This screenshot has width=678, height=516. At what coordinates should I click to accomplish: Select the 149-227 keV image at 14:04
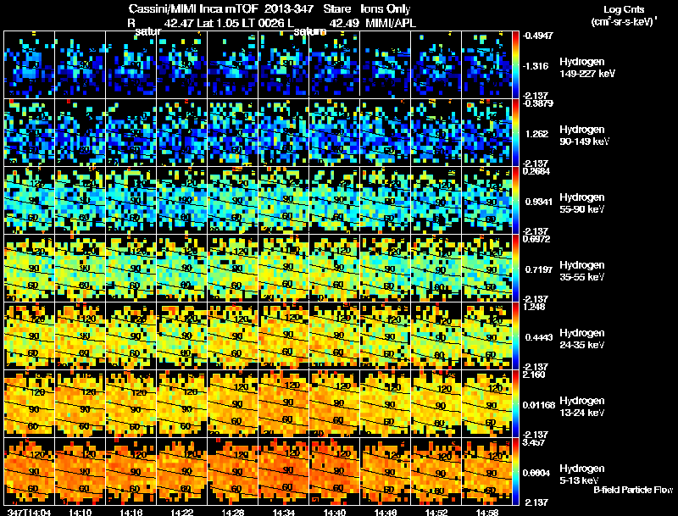pos(30,64)
